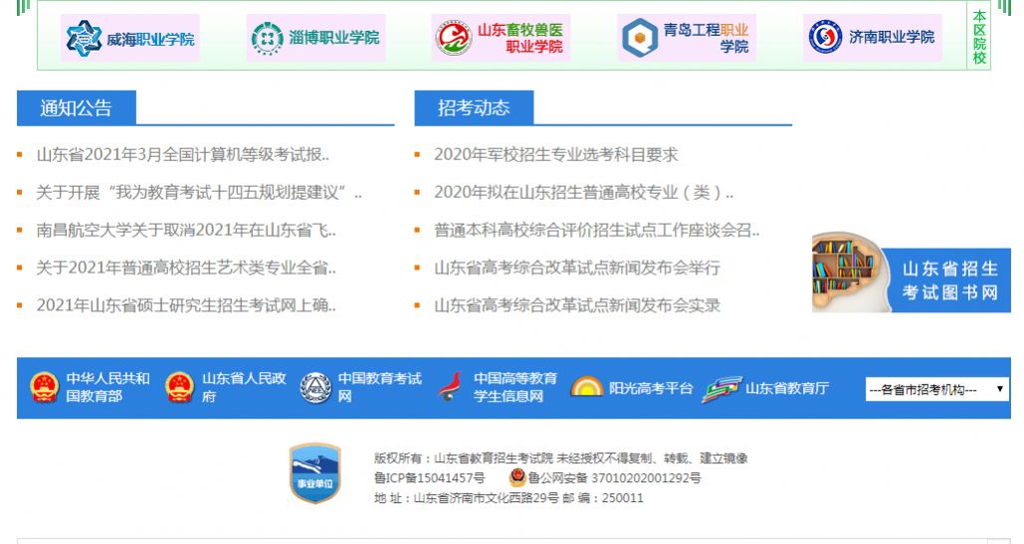Click the sun logo for 阳光高考平台
This screenshot has height=544, width=1024.
(x=586, y=388)
